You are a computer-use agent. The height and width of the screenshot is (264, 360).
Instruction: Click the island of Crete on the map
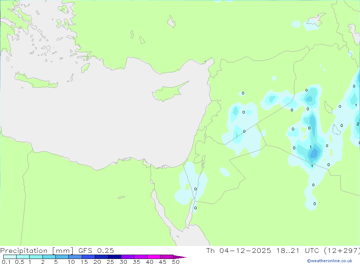(x=36, y=81)
